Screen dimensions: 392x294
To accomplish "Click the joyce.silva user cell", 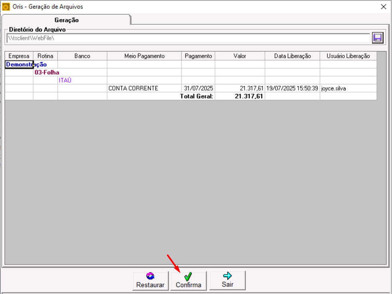I will pyautogui.click(x=348, y=88).
